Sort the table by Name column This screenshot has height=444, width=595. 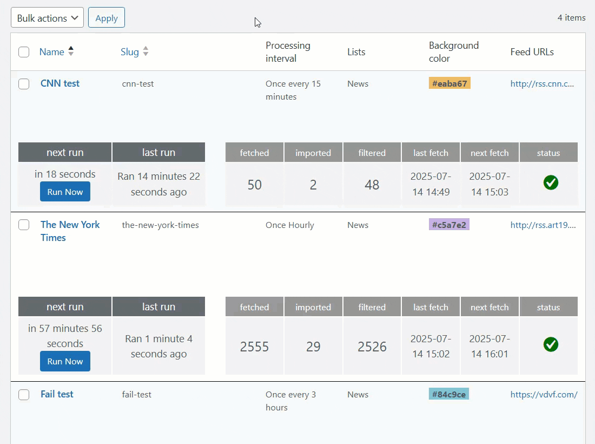click(51, 51)
